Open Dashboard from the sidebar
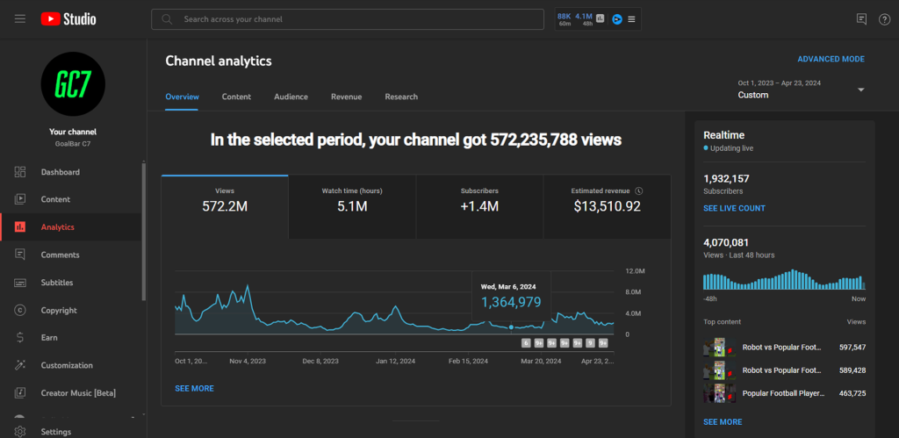 coord(72,172)
